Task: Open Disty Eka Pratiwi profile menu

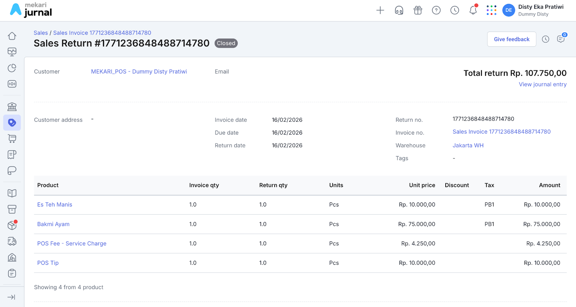Action: click(x=533, y=10)
